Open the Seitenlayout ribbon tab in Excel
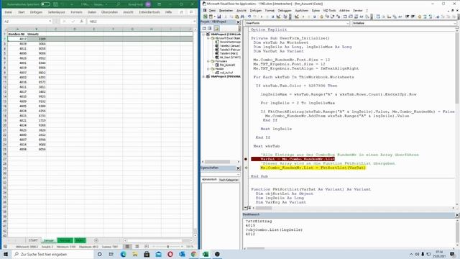The height and width of the screenshot is (259, 460). 56,12
